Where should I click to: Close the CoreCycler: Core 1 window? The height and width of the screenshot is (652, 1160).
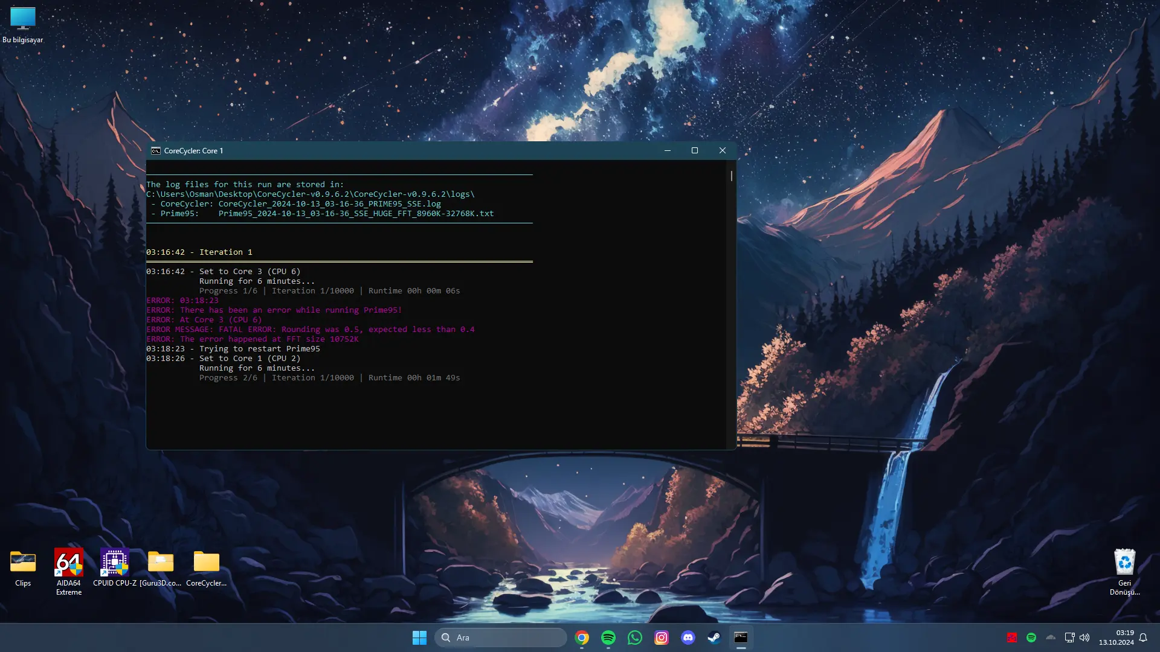(x=723, y=151)
